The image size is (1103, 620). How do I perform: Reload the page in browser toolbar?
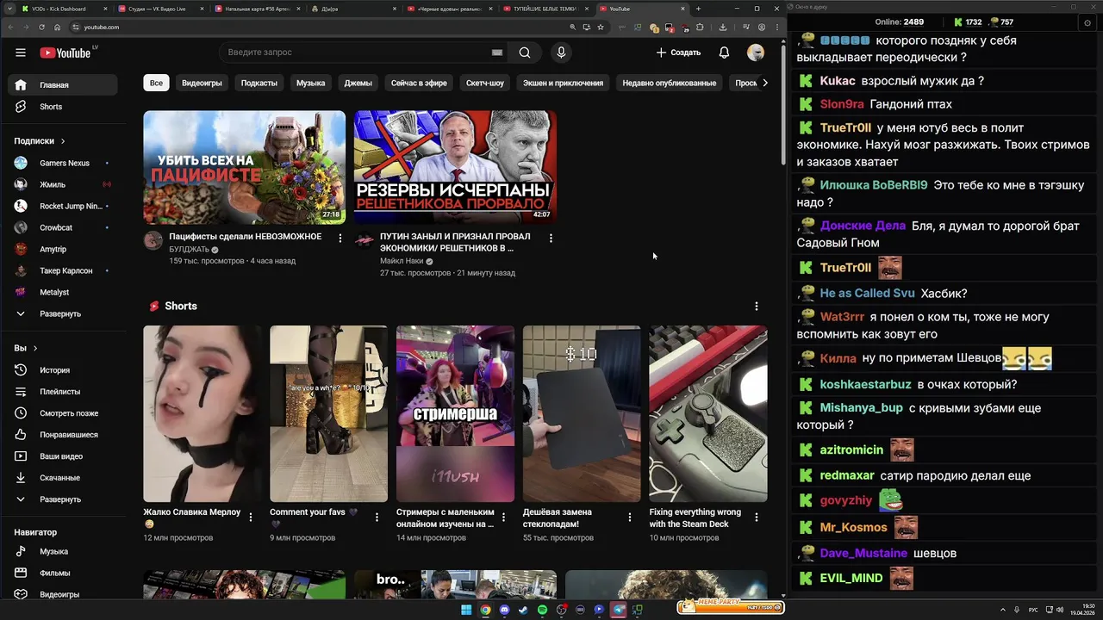[41, 27]
